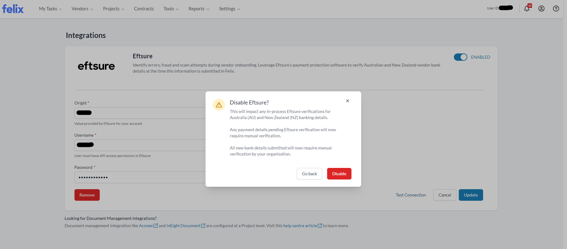Click the yellow warning triangle icon
The height and width of the screenshot is (249, 567).
tap(219, 105)
